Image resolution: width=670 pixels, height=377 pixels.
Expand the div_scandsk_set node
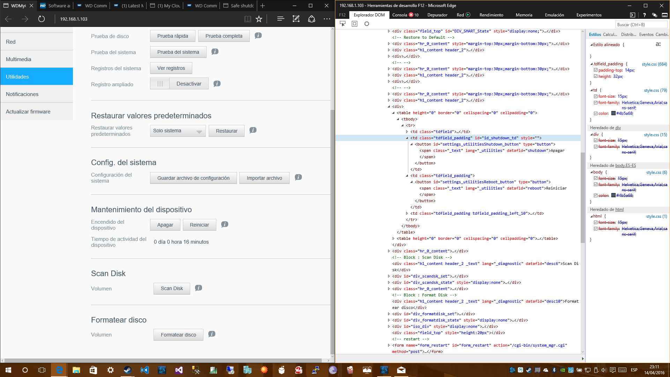(389, 276)
